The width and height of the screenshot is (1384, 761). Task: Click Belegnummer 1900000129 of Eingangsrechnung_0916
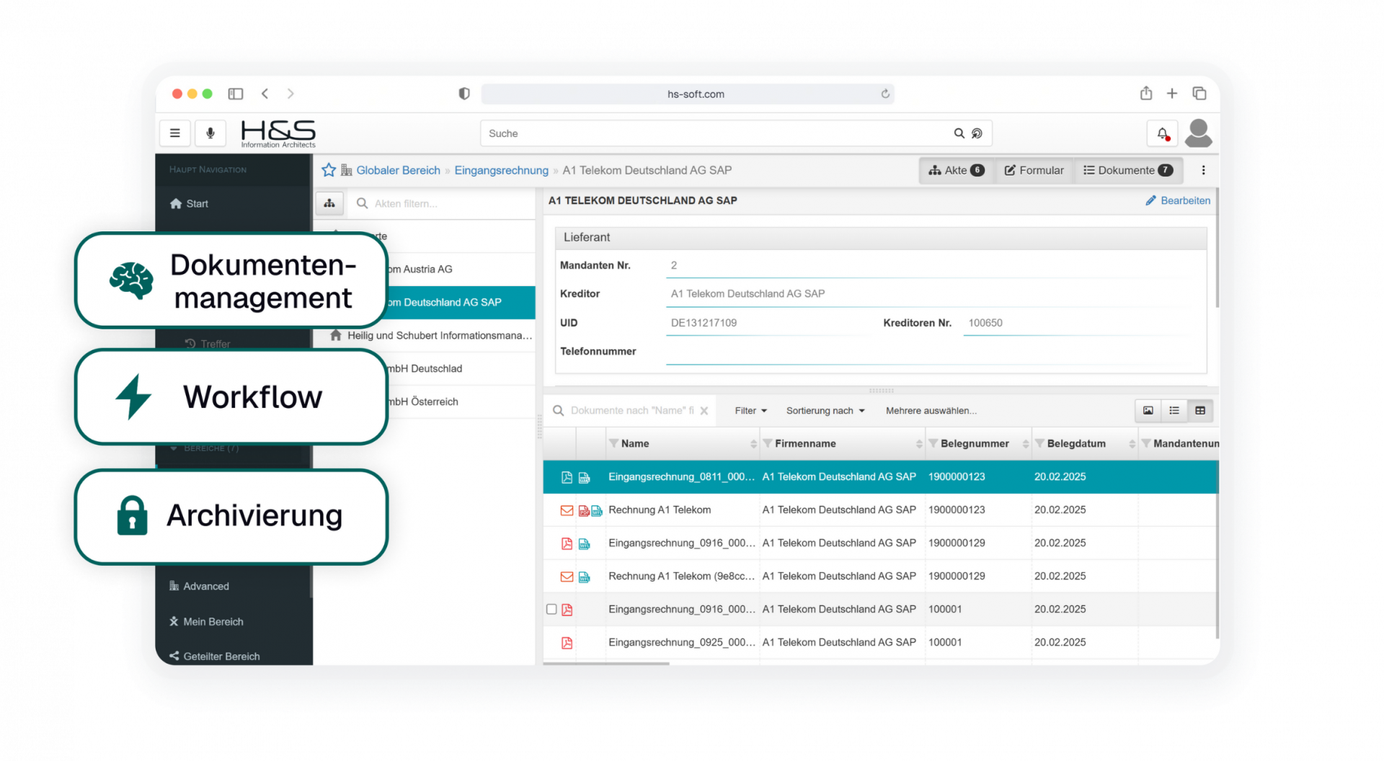pos(957,543)
